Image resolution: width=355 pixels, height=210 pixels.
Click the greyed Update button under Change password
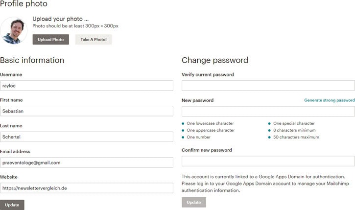(x=193, y=202)
